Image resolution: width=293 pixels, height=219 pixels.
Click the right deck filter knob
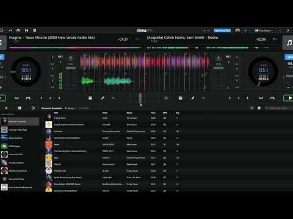(x=219, y=58)
